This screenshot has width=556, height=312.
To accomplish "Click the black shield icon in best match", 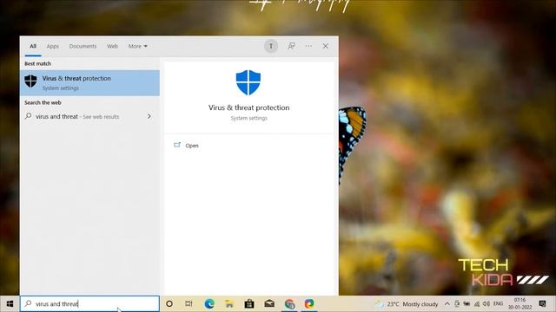I will [31, 81].
